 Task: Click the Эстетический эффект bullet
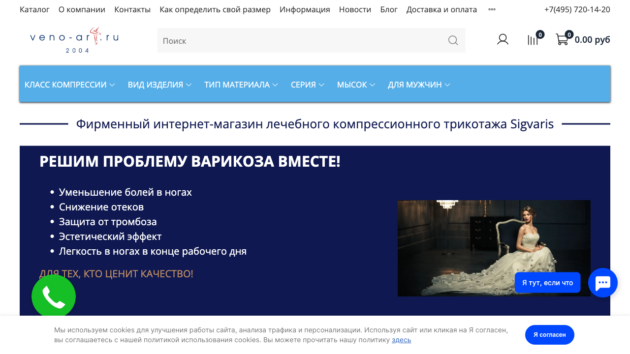pyautogui.click(x=110, y=236)
